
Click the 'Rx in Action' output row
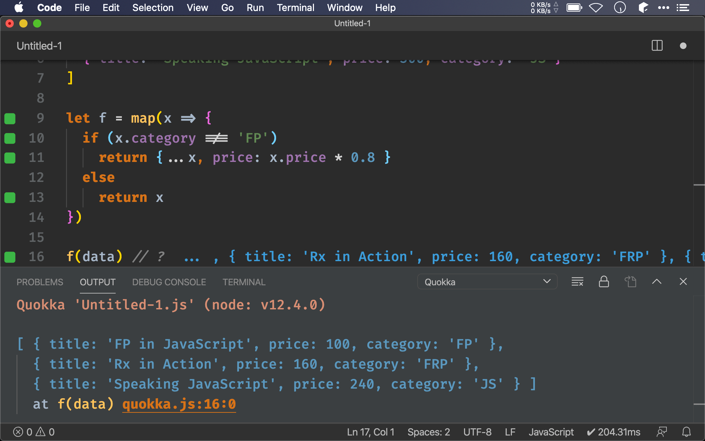[x=256, y=364]
